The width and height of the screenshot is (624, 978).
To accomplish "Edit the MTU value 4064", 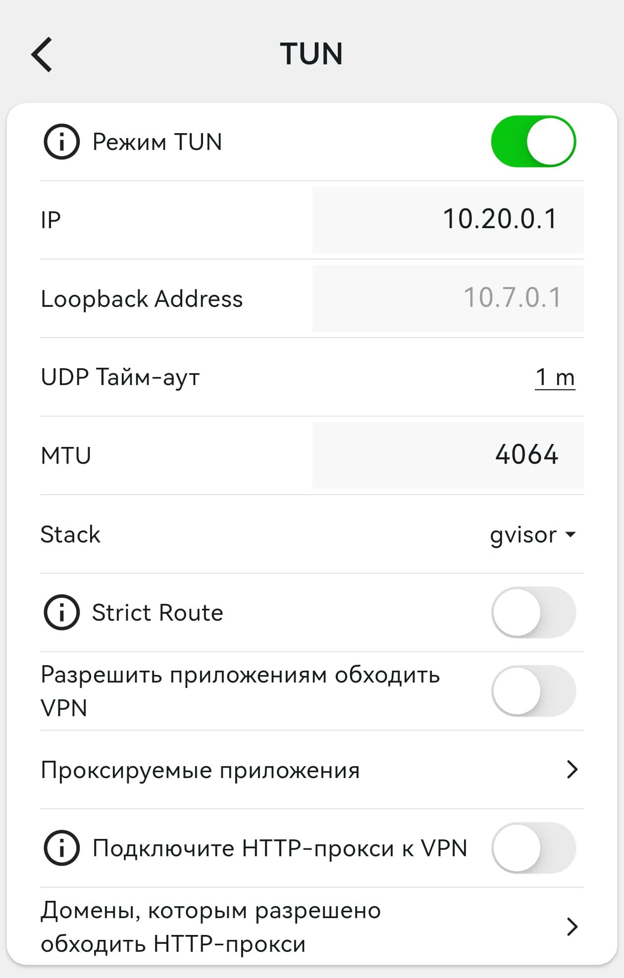I will [x=448, y=455].
